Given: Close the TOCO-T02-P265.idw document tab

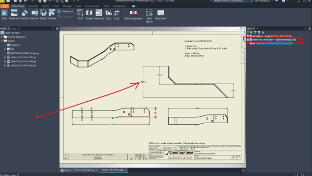Looking at the screenshot, I should (126, 170).
